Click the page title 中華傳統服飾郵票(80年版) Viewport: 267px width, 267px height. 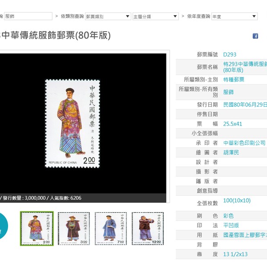[55, 36]
